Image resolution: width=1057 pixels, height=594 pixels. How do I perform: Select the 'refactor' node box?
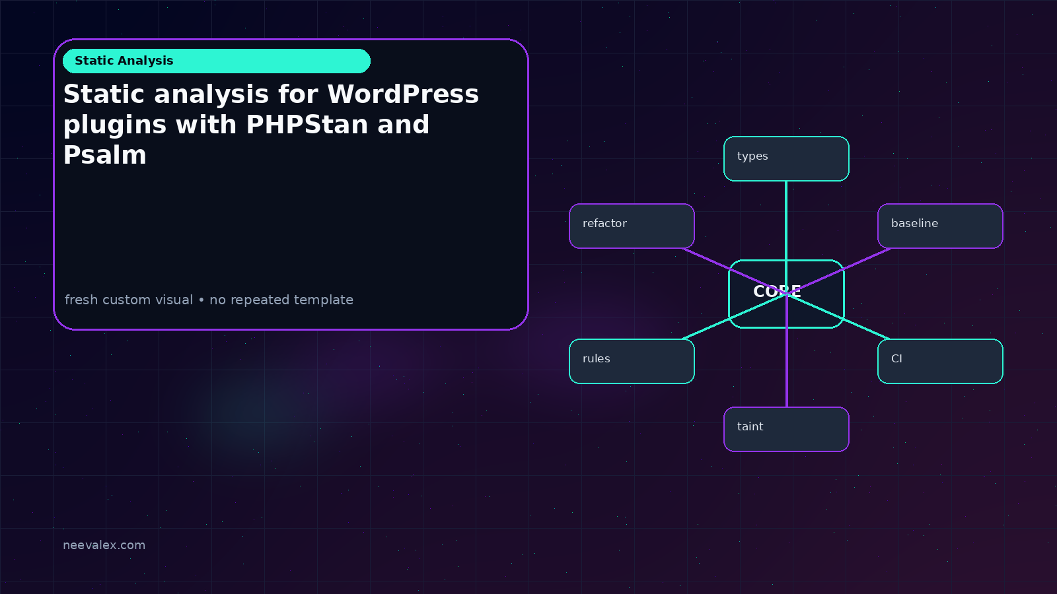pos(632,226)
